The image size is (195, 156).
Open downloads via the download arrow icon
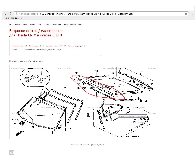pyautogui.click(x=193, y=14)
